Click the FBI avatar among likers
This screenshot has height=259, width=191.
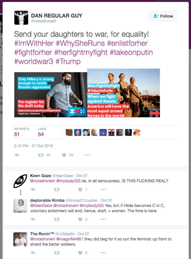point(103,132)
